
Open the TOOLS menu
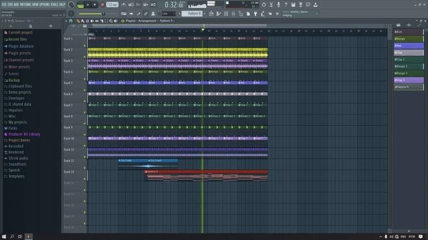click(54, 5)
